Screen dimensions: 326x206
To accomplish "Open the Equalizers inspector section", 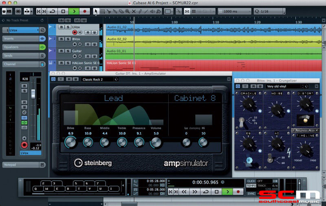I will (x=20, y=47).
